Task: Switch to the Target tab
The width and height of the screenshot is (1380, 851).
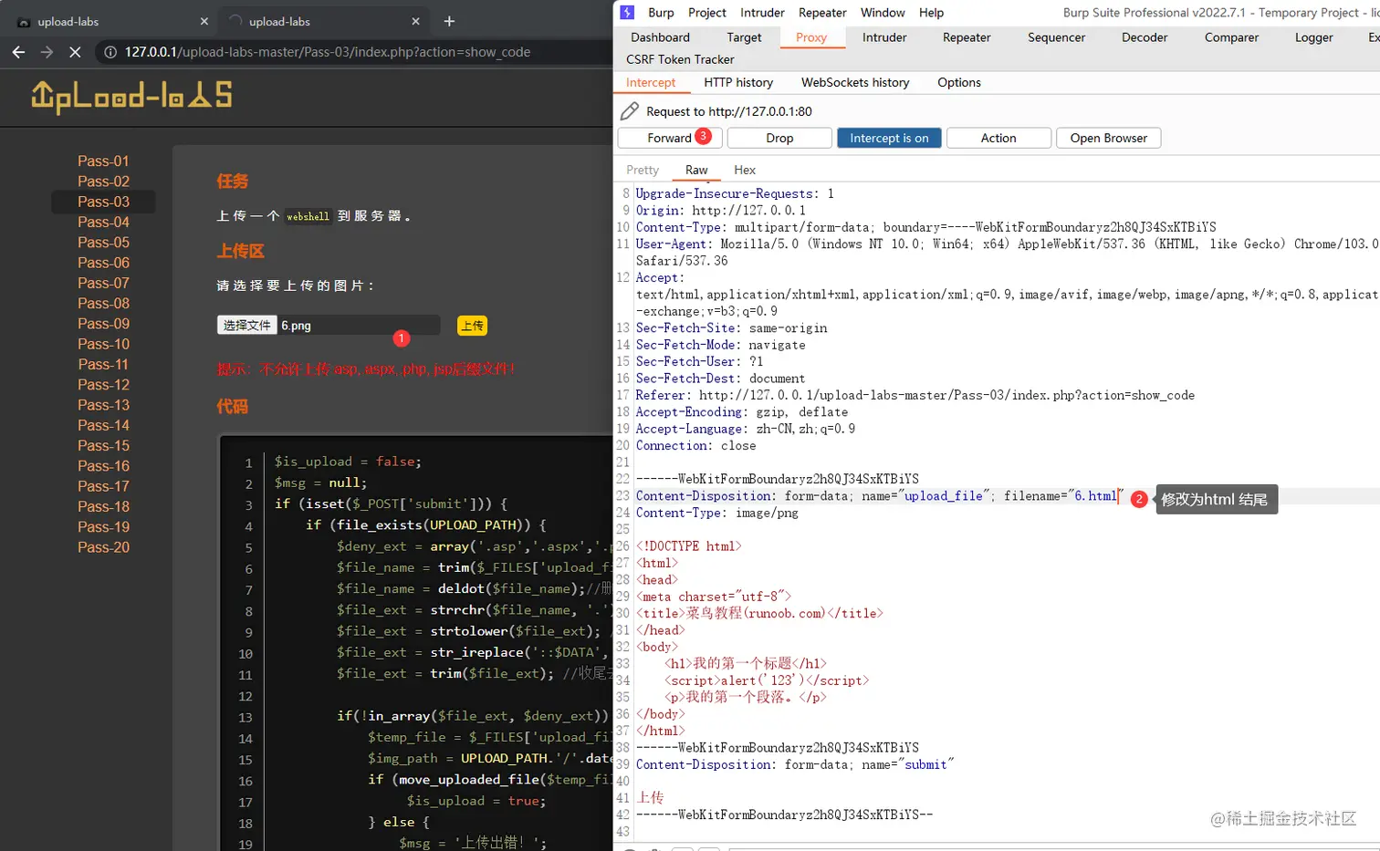Action: (x=744, y=37)
